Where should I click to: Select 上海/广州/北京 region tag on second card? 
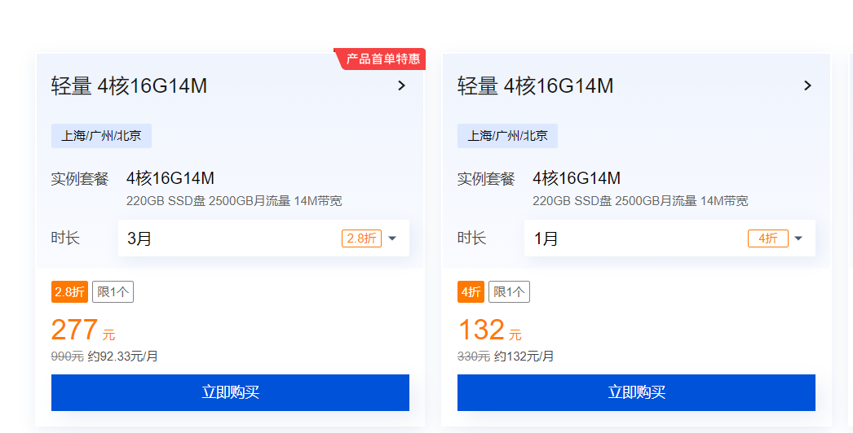(x=507, y=136)
